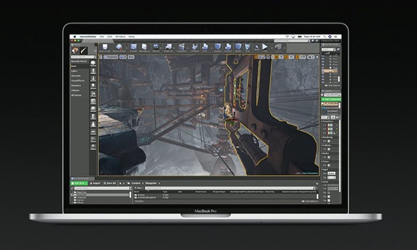This screenshot has width=417, height=250.
Task: Start Play in the main toolbar
Action: coord(265,48)
